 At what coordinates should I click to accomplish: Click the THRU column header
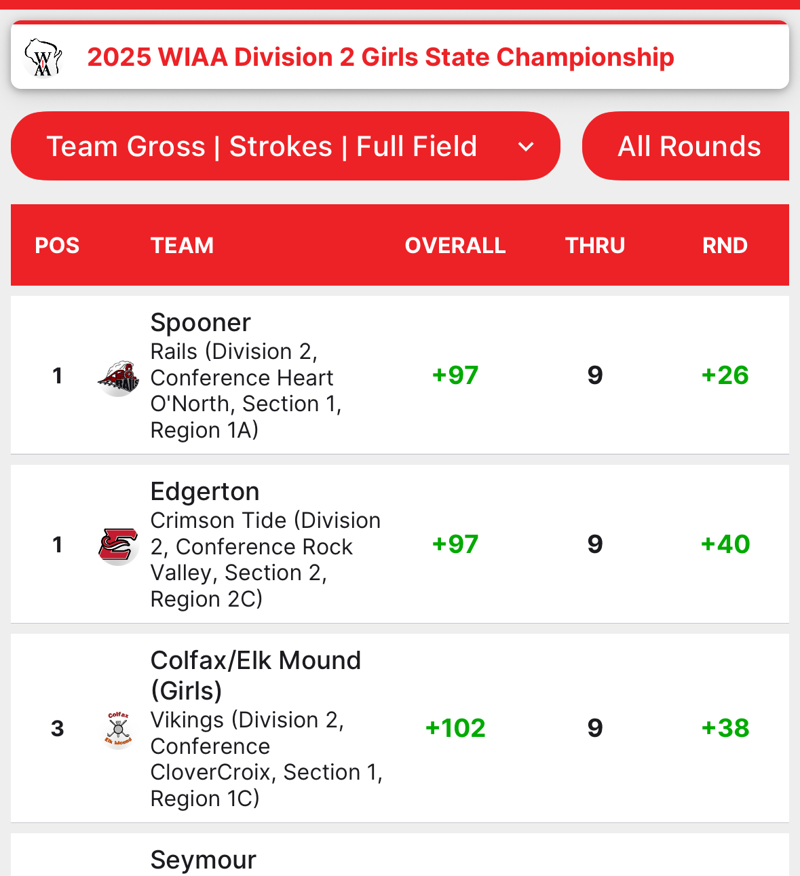pos(595,246)
